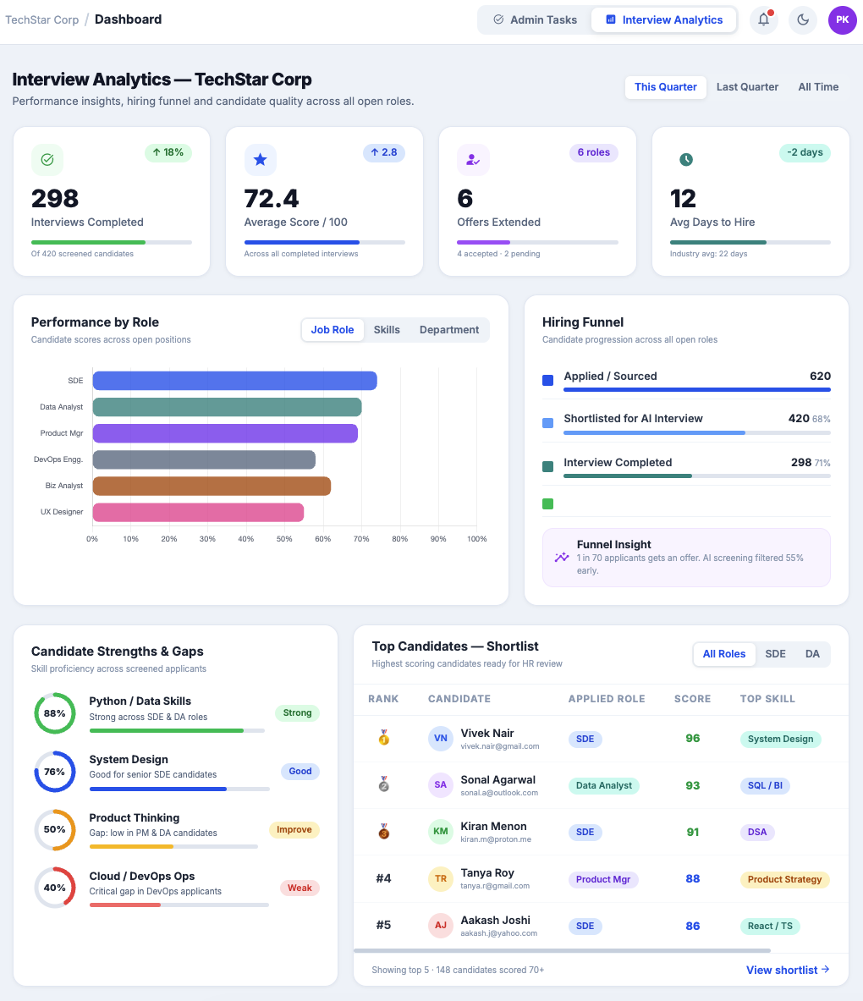Image resolution: width=863 pixels, height=1001 pixels.
Task: Click the TechStar Corp breadcrumb
Action: (42, 19)
